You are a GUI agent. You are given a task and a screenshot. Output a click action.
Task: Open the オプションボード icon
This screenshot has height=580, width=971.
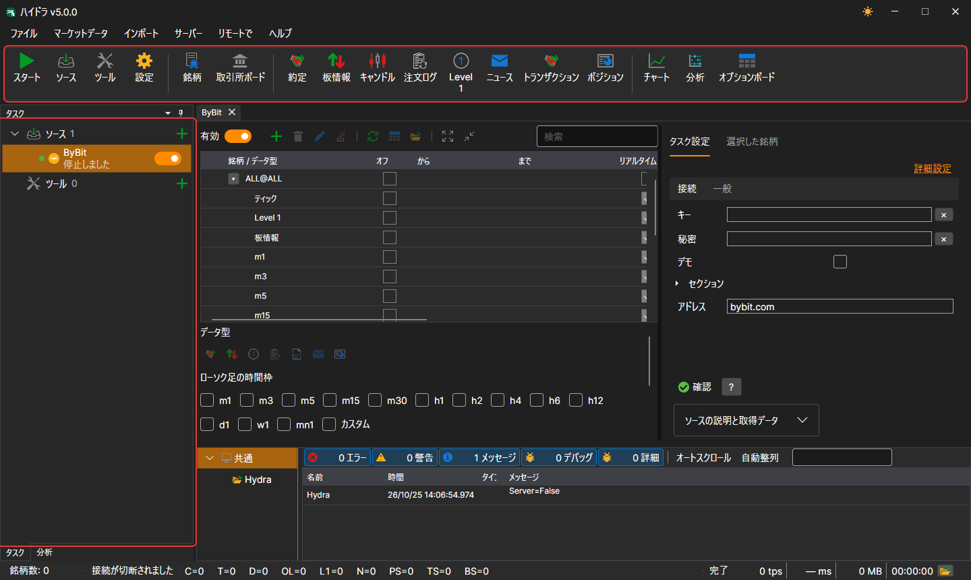click(x=746, y=61)
